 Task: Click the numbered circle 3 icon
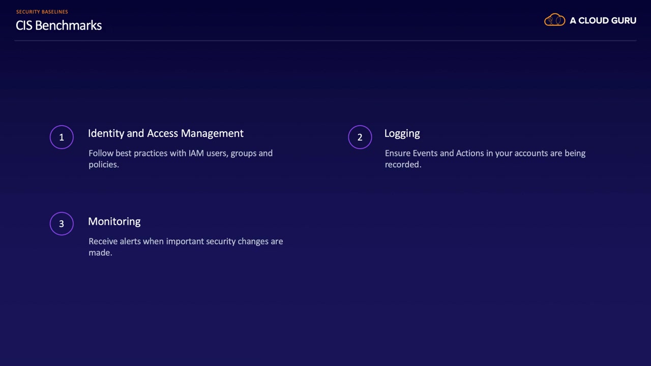point(62,224)
